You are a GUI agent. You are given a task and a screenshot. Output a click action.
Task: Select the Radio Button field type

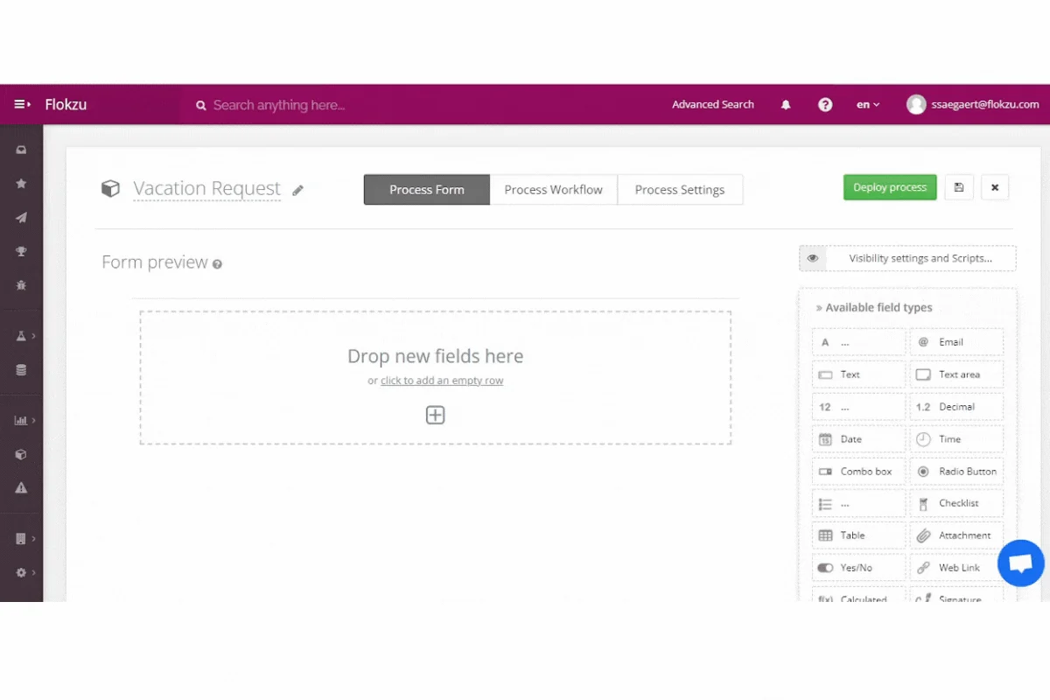click(956, 472)
